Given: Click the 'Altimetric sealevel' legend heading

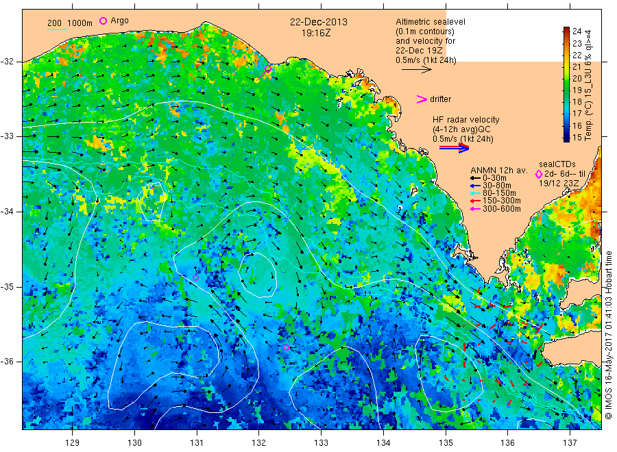Looking at the screenshot, I should tap(431, 22).
